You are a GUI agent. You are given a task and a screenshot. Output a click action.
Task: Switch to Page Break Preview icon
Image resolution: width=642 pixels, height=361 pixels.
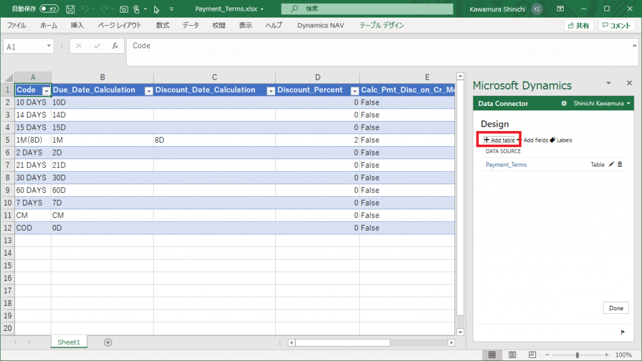[x=532, y=355]
